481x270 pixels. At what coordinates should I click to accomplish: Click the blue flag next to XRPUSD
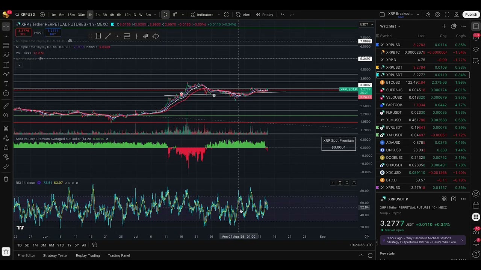point(378,45)
